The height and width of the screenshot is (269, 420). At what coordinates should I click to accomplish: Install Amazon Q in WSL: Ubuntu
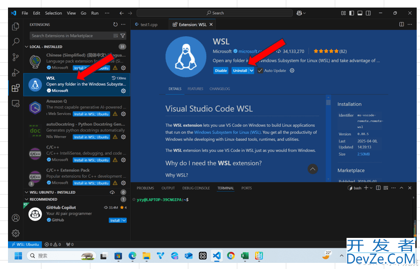click(x=91, y=114)
